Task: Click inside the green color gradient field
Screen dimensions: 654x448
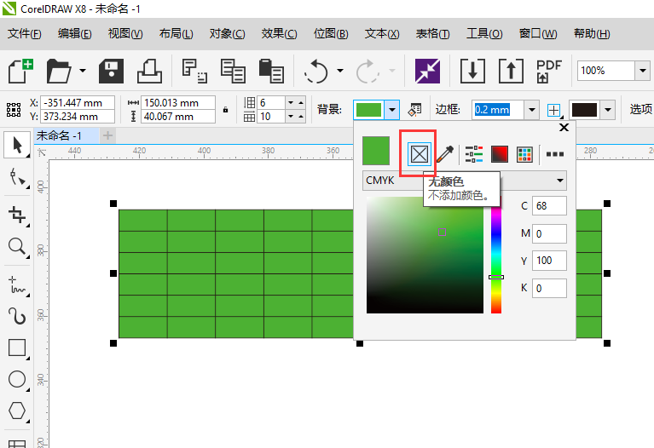Action: [x=425, y=255]
